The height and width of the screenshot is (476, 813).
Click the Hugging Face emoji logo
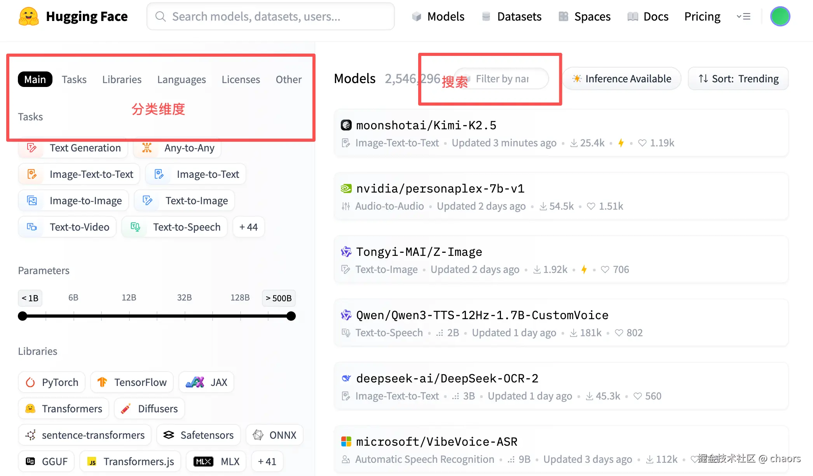(x=28, y=17)
